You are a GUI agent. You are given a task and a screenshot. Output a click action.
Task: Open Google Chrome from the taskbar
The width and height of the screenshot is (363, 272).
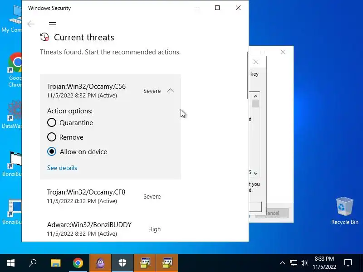pos(78,263)
